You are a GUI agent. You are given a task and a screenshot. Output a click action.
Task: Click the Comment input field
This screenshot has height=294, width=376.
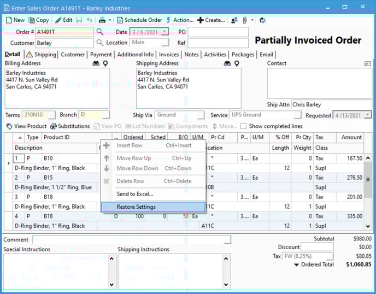coord(131,239)
